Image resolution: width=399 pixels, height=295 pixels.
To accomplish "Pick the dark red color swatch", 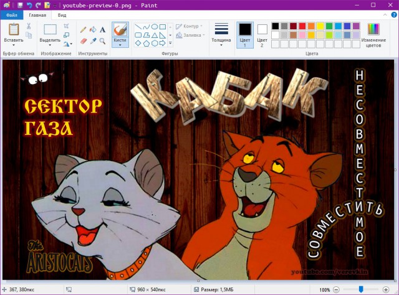I will tap(293, 26).
